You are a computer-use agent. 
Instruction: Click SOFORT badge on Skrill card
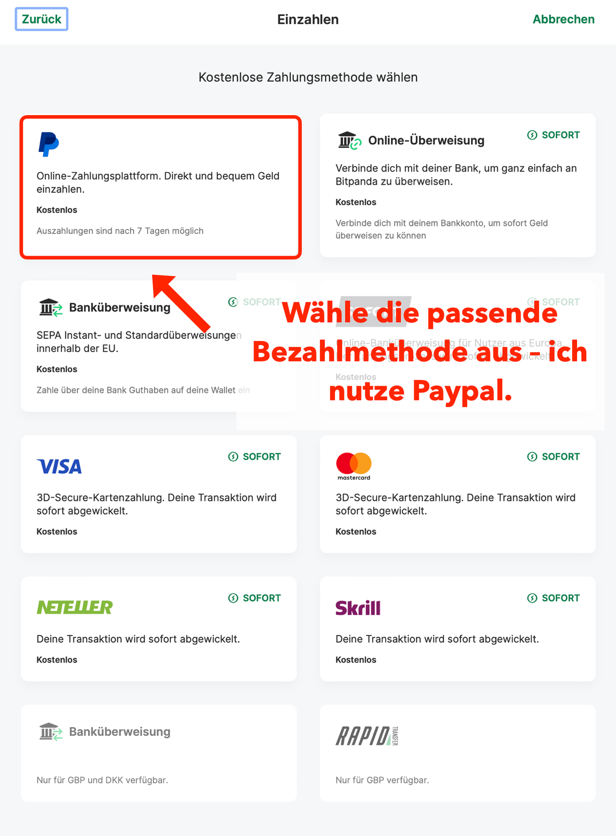[x=553, y=598]
